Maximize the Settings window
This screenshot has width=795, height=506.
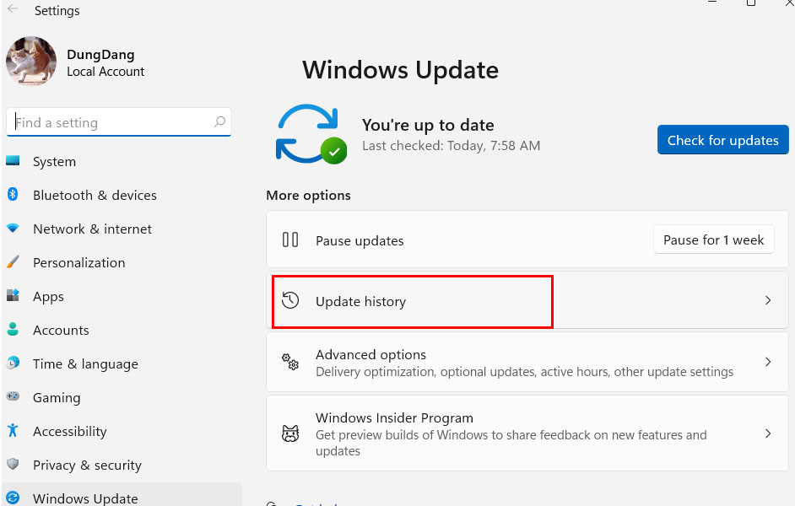pos(751,3)
